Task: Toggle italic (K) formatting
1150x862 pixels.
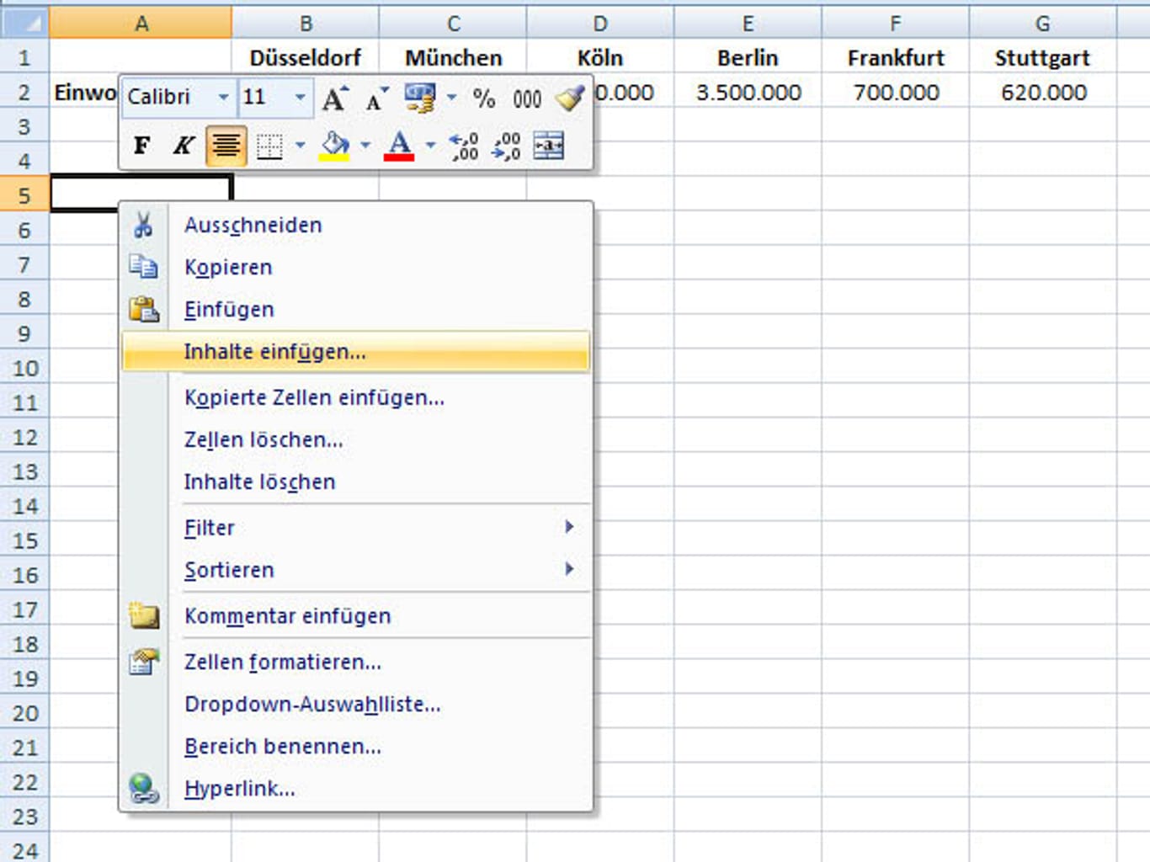Action: click(183, 146)
